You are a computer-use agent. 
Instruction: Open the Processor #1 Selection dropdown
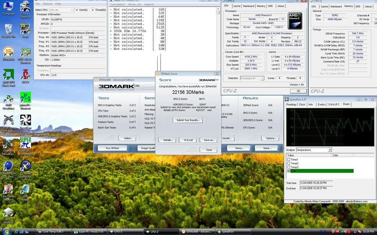(x=252, y=78)
